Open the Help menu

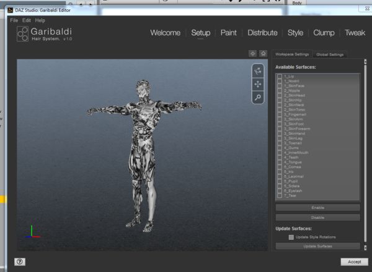tap(40, 20)
